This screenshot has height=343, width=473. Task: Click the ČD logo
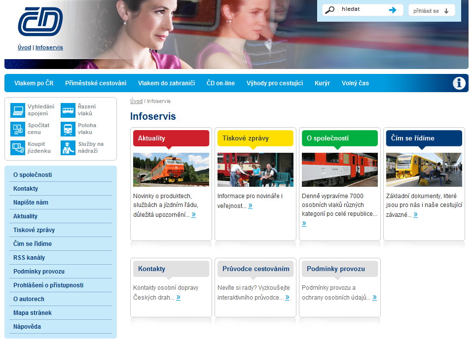point(40,22)
